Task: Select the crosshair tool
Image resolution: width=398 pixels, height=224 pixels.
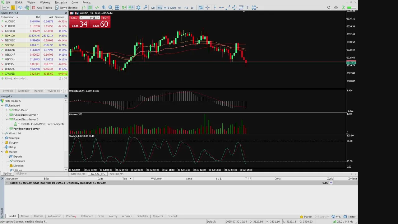Action: tap(207, 7)
